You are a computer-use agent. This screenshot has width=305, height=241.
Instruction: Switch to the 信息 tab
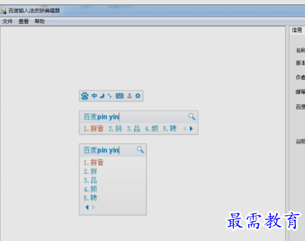297,30
